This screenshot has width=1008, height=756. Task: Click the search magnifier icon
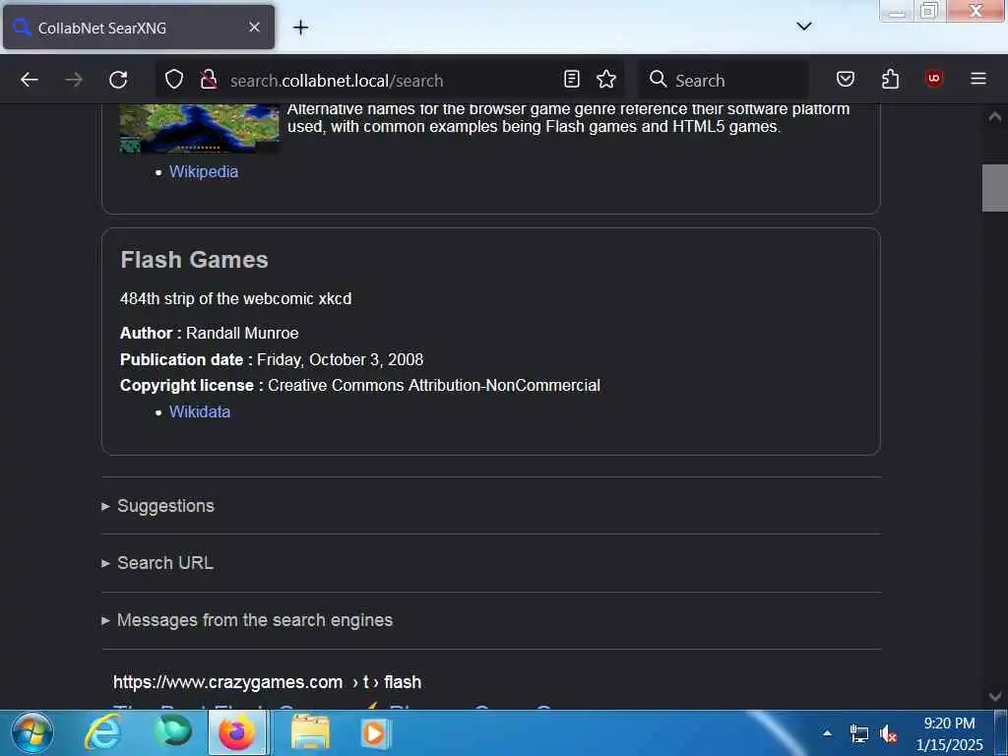(x=658, y=79)
